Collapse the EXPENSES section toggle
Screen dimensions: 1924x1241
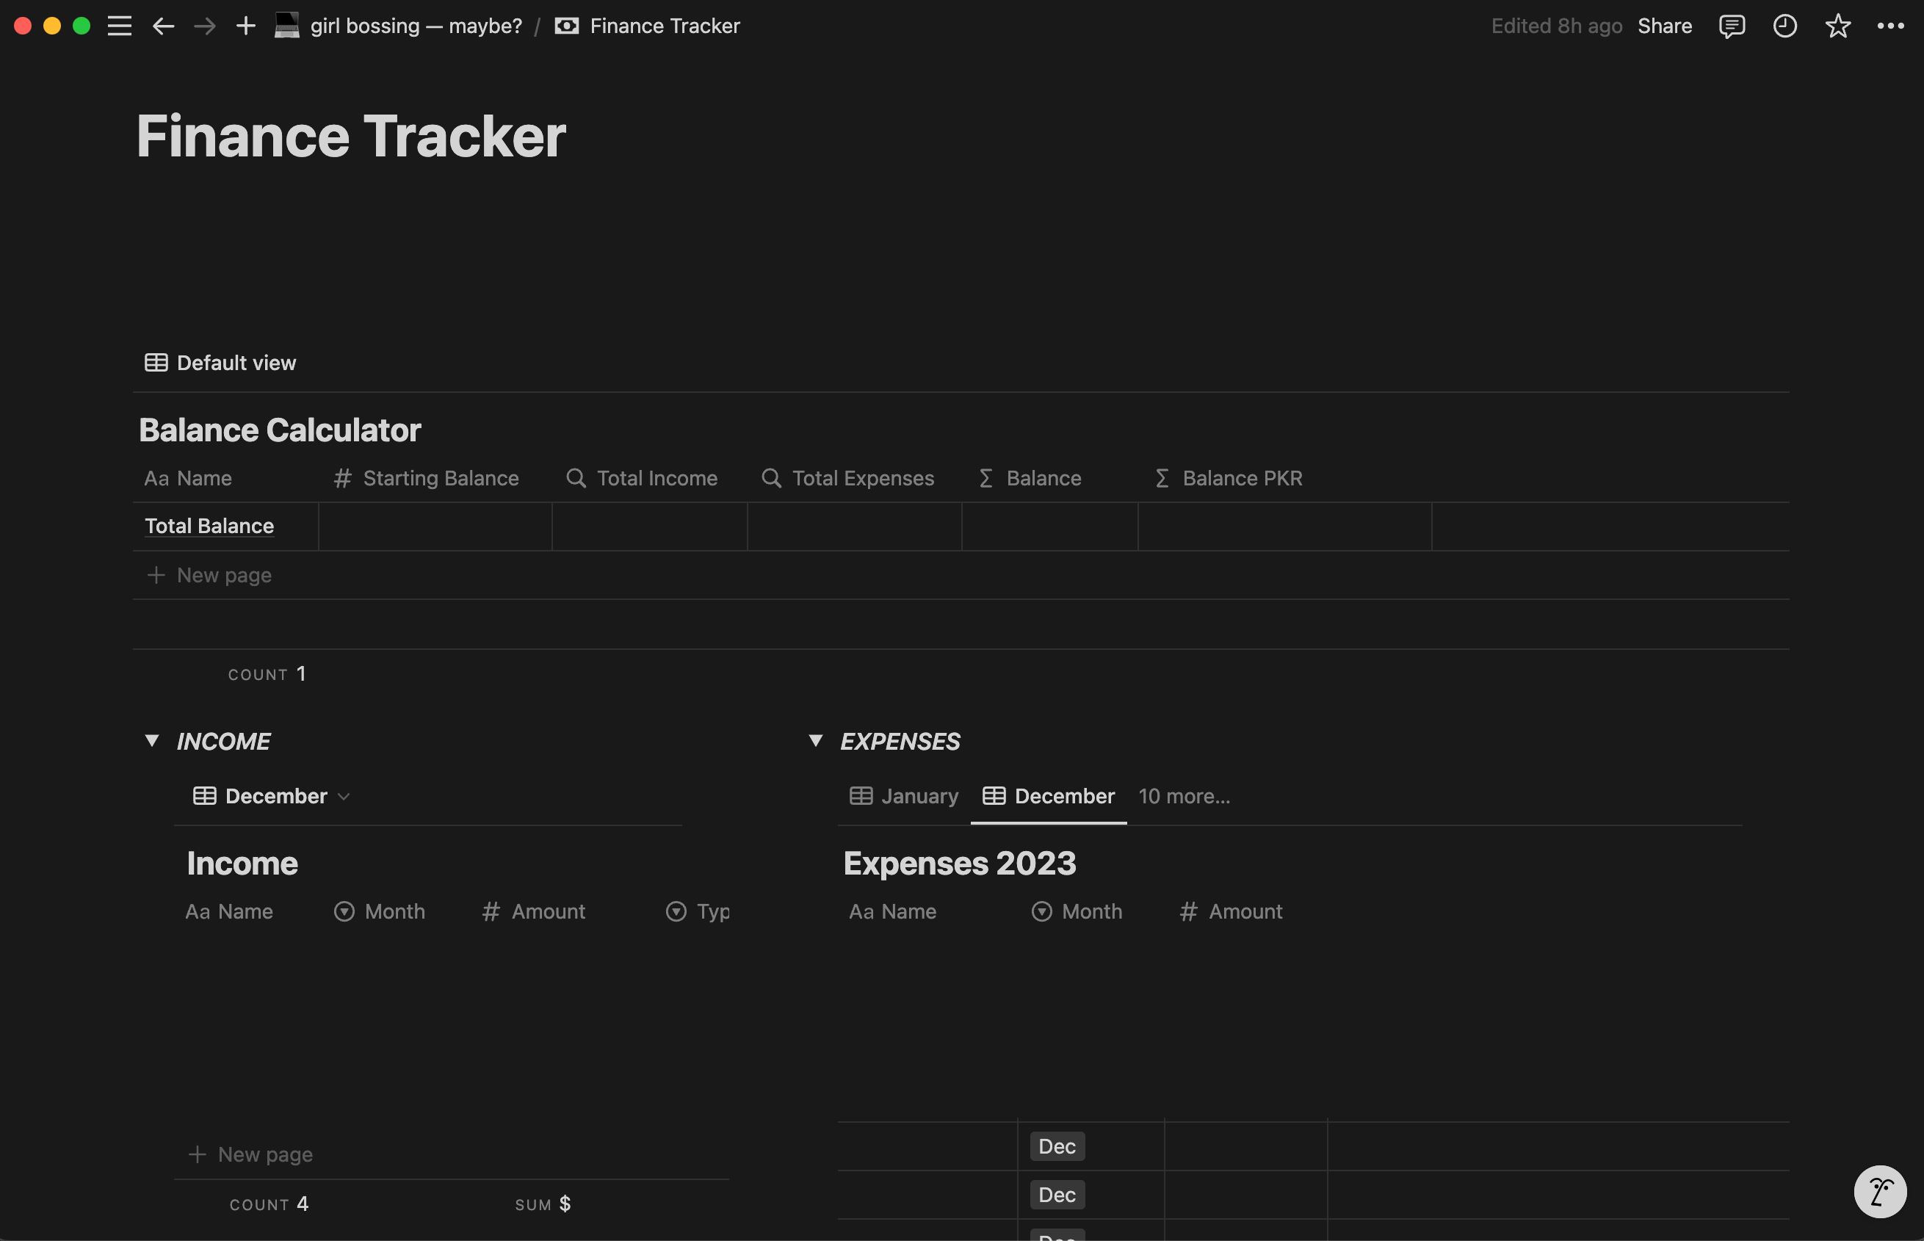814,740
